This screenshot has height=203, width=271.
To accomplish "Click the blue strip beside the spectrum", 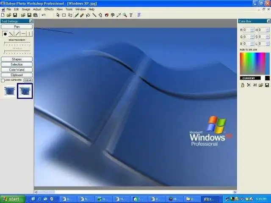I will (x=268, y=63).
